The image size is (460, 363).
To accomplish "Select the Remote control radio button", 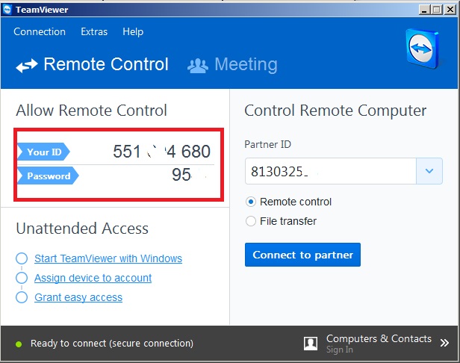I will 251,202.
